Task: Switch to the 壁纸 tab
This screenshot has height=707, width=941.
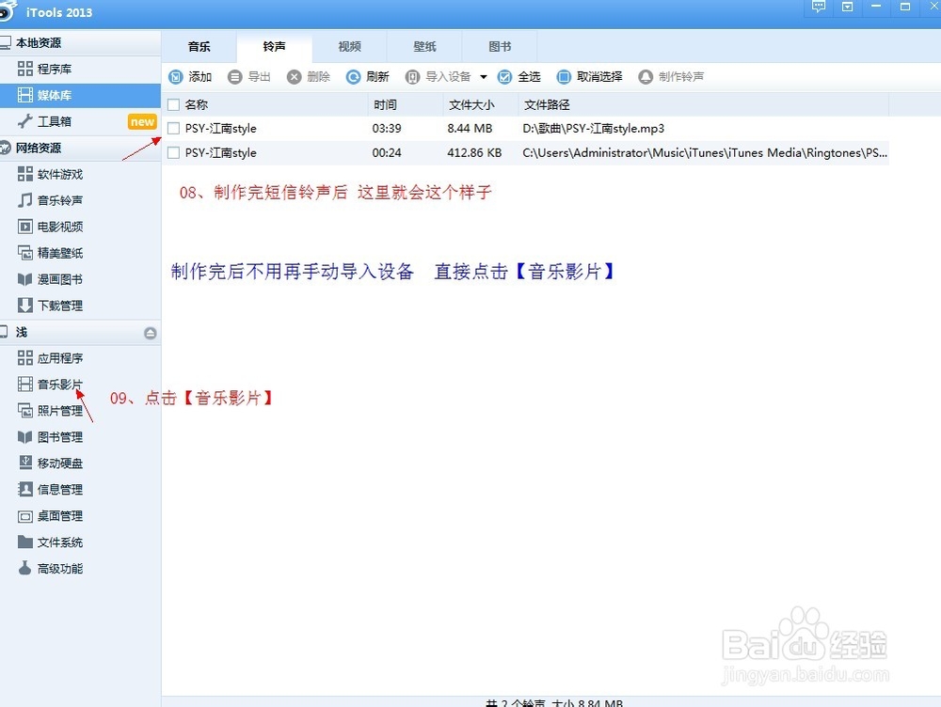Action: 425,45
